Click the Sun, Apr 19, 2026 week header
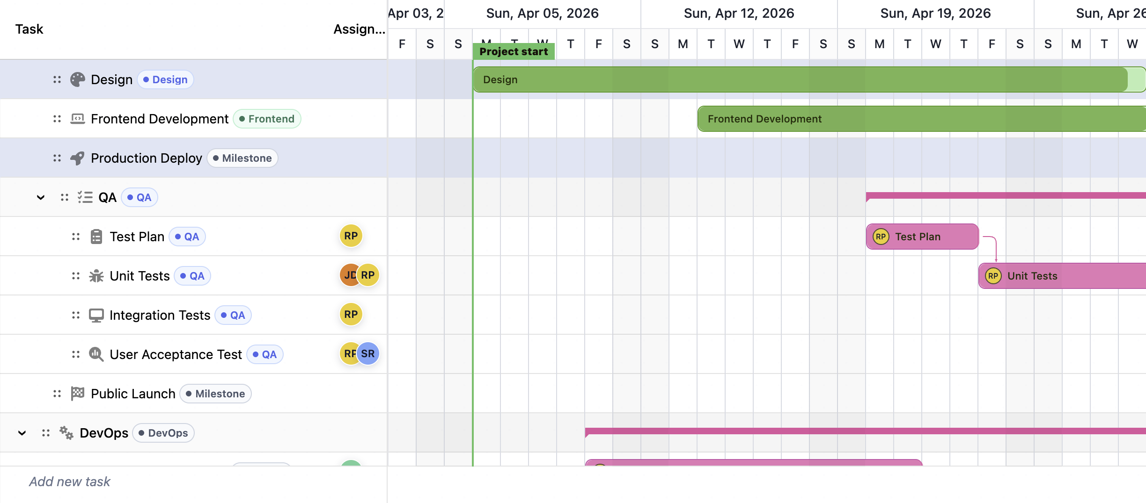Viewport: 1146px width, 503px height. 936,13
